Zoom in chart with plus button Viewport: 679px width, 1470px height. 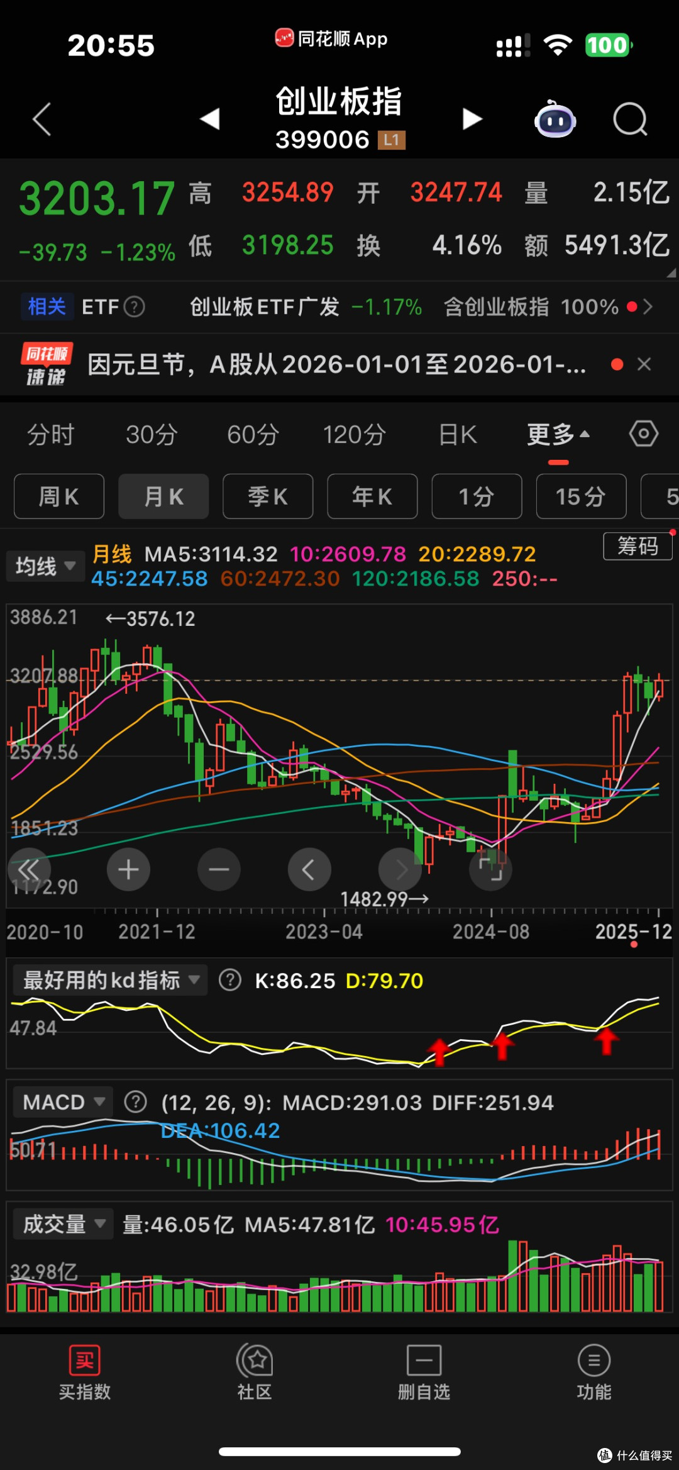(128, 869)
